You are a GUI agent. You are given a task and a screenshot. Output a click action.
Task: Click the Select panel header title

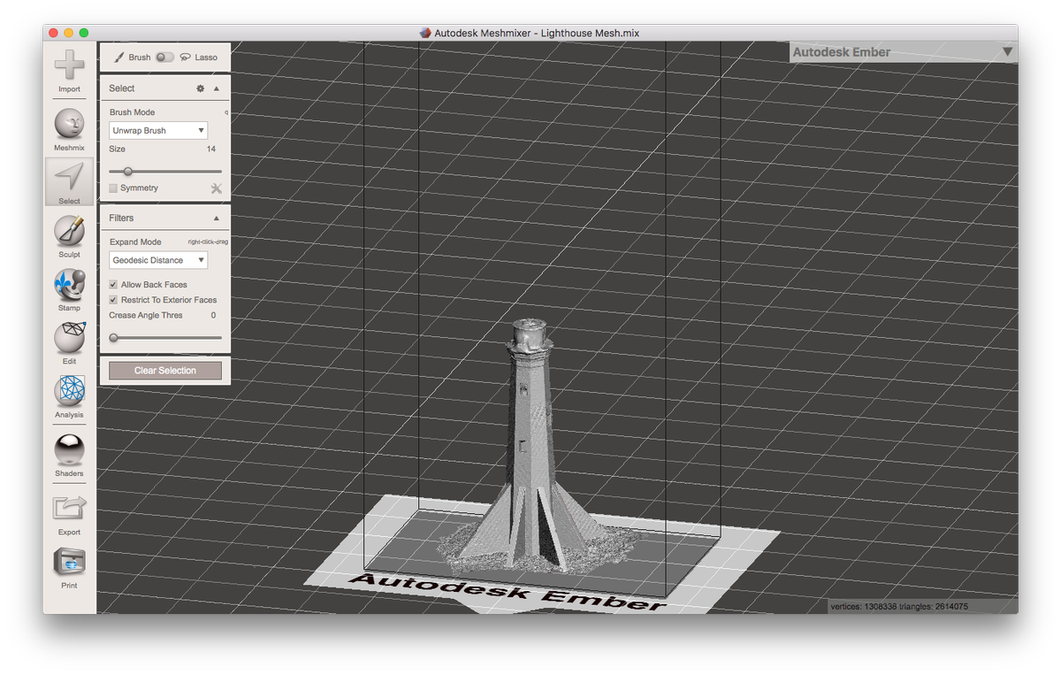point(122,88)
